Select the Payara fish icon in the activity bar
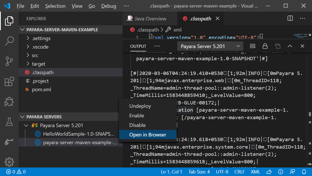This screenshot has width=312, height=176. tap(9, 141)
